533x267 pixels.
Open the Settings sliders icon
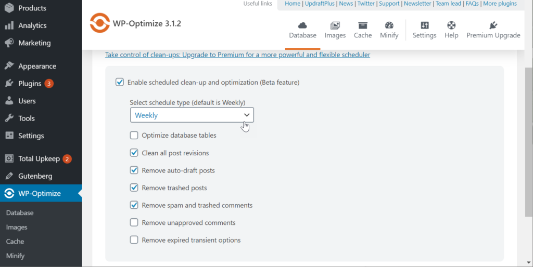424,25
